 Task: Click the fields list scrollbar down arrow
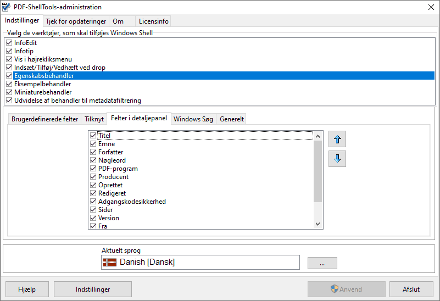click(318, 224)
